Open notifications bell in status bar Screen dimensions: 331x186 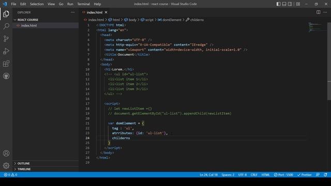click(325, 175)
